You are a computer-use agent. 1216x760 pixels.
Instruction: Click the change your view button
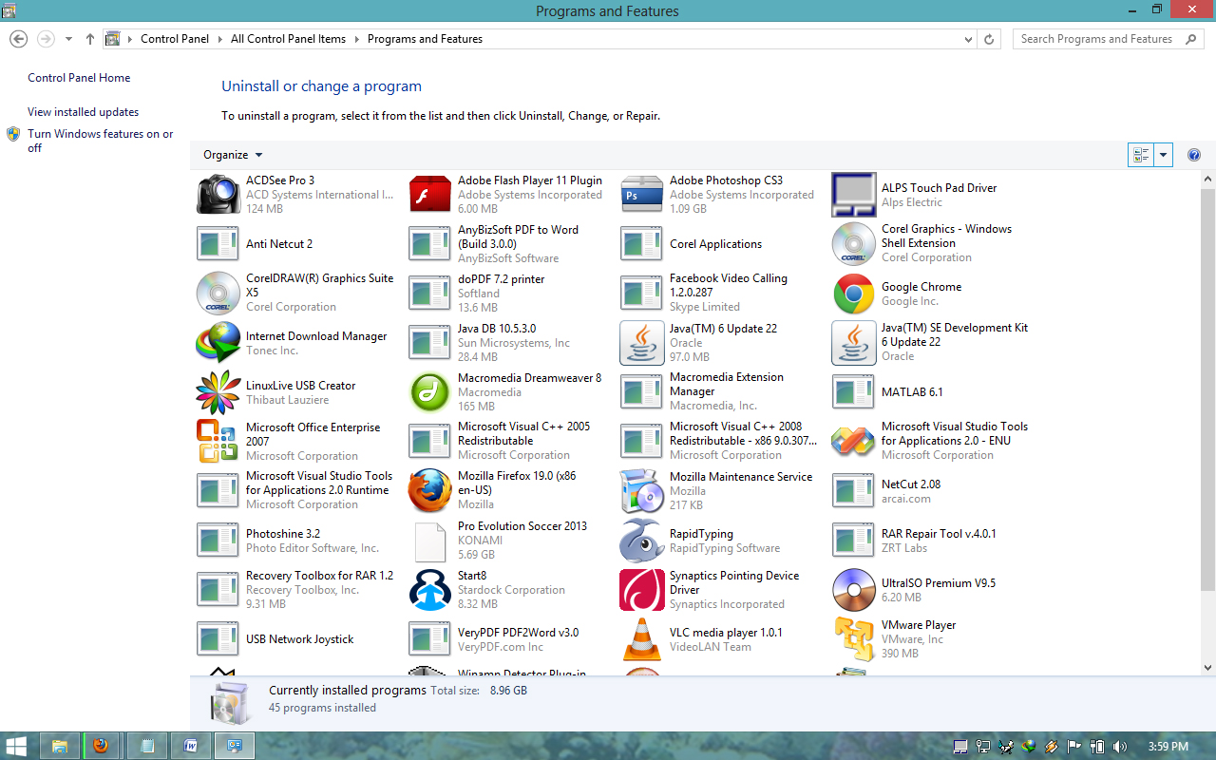click(1141, 155)
